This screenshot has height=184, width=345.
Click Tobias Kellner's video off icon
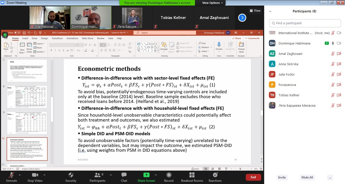(x=339, y=95)
